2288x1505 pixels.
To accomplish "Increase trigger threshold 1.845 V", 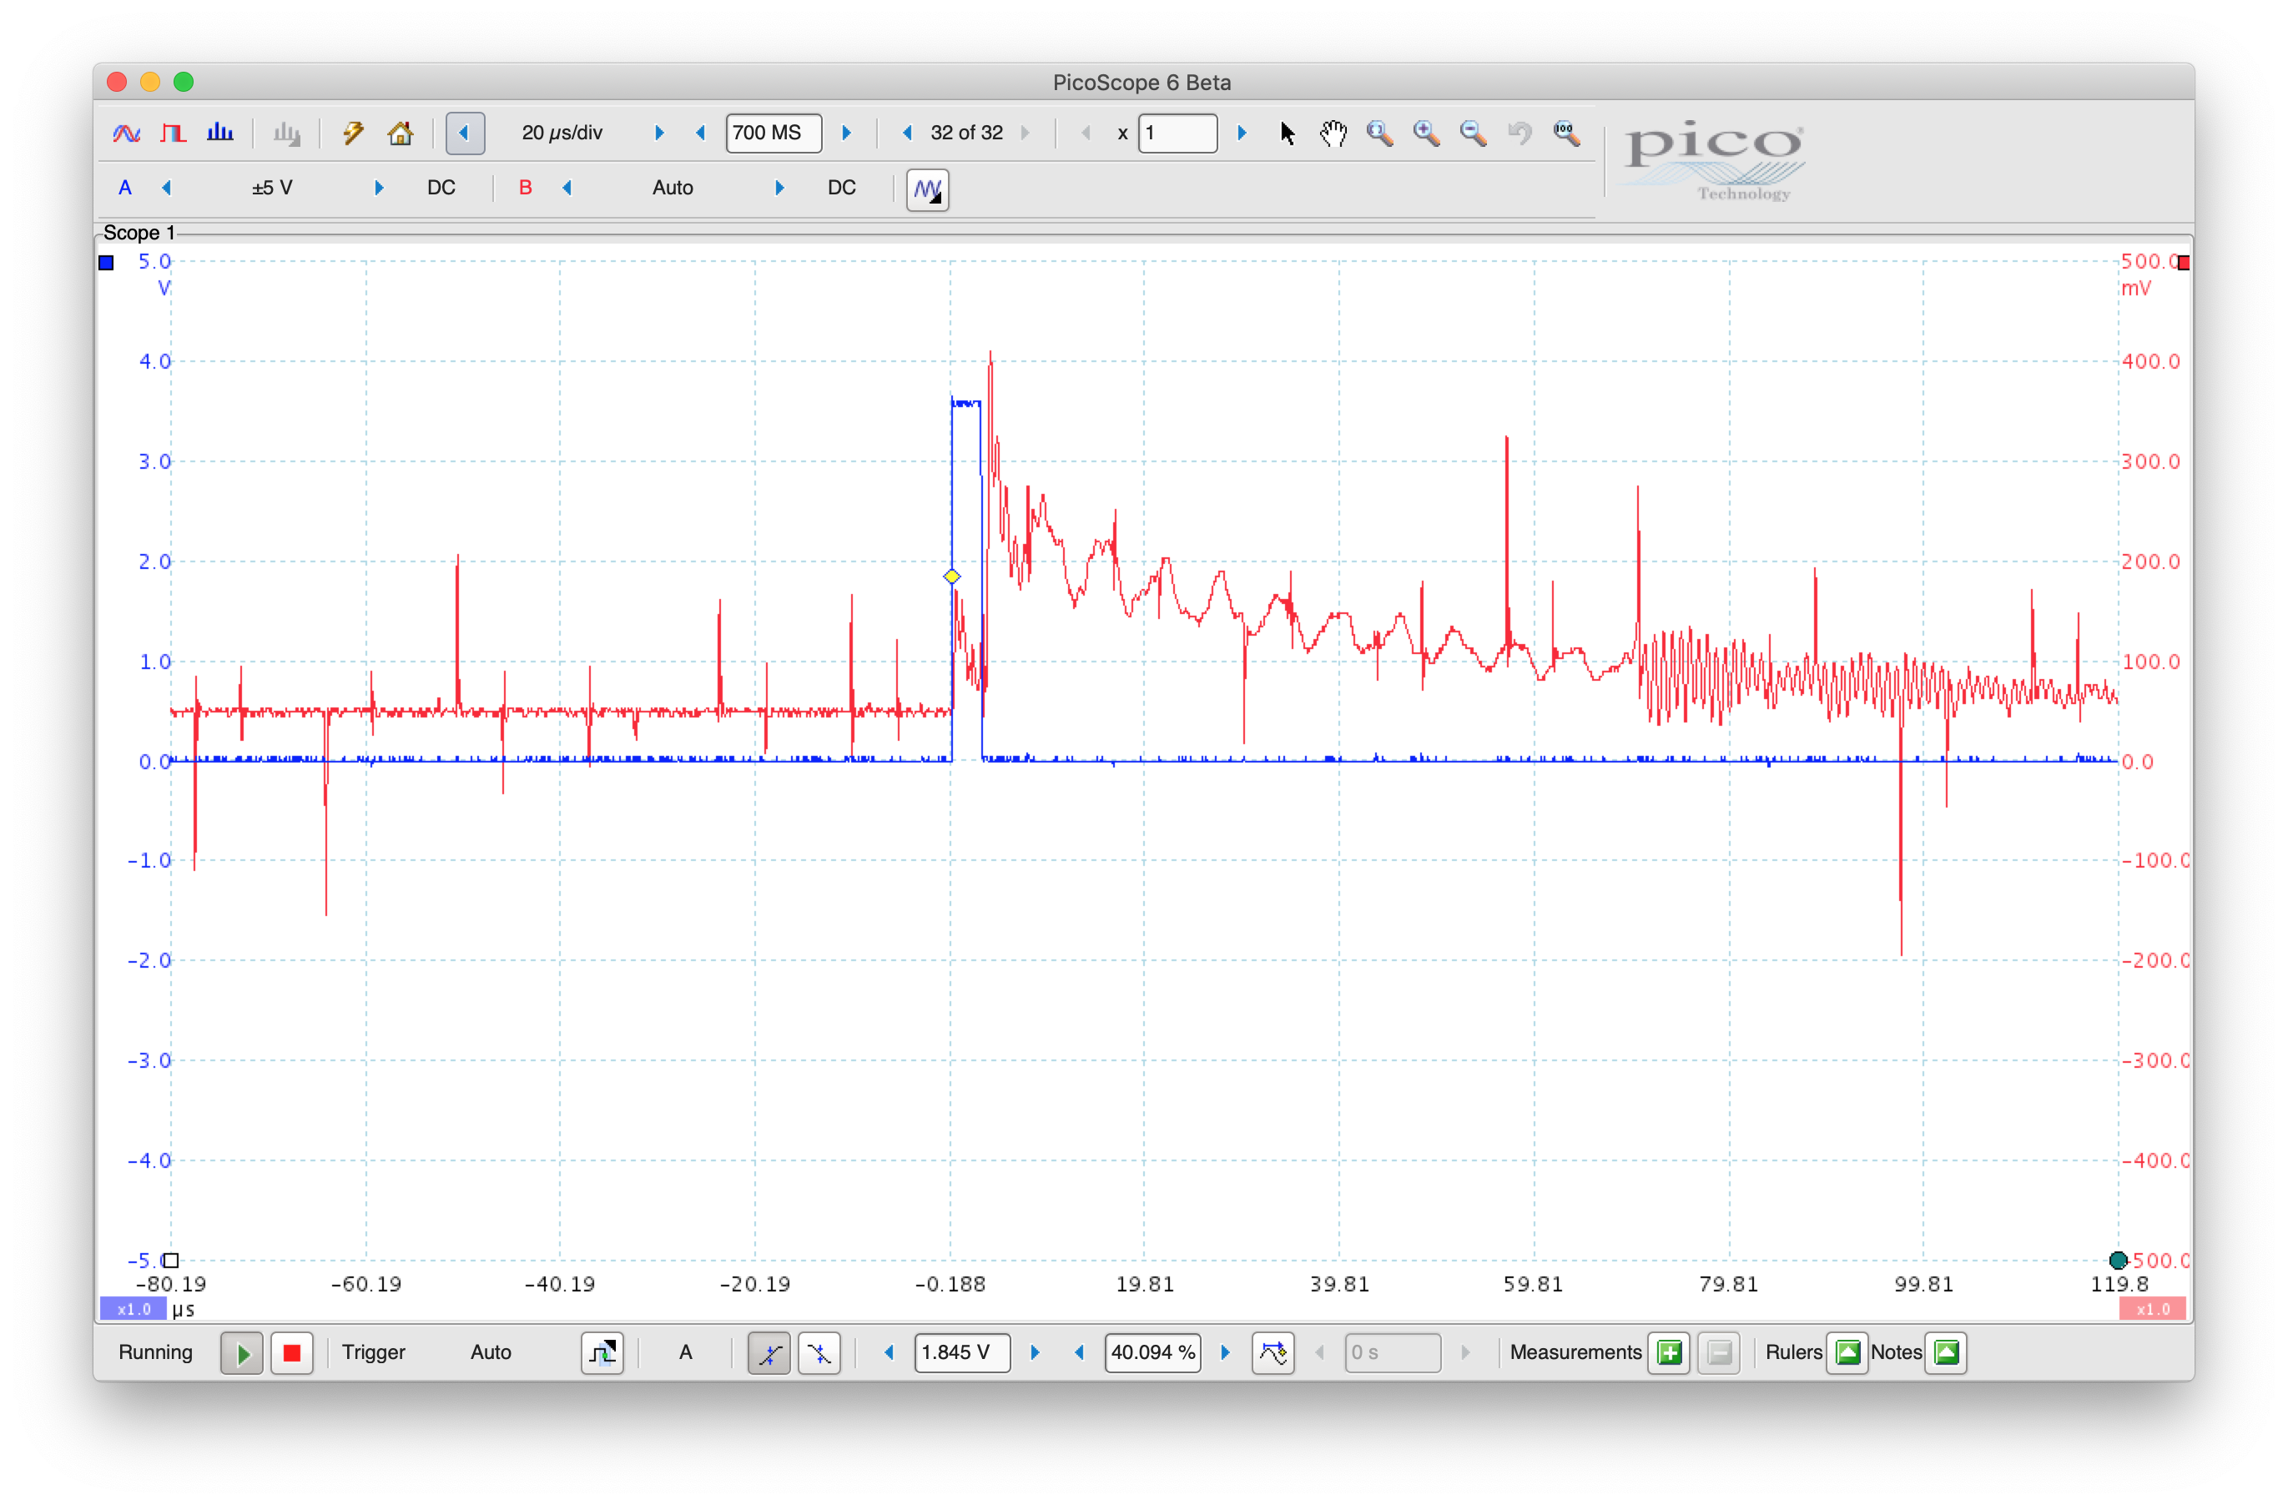I will coord(1036,1353).
